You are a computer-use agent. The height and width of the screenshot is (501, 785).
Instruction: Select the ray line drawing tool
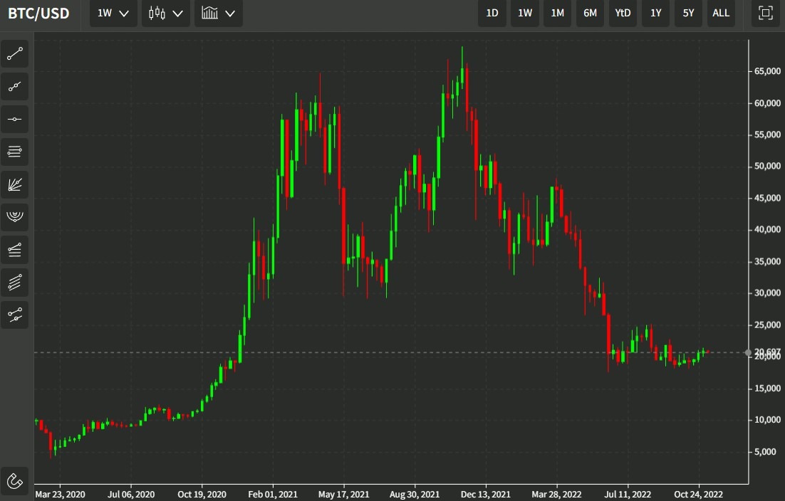coord(14,87)
